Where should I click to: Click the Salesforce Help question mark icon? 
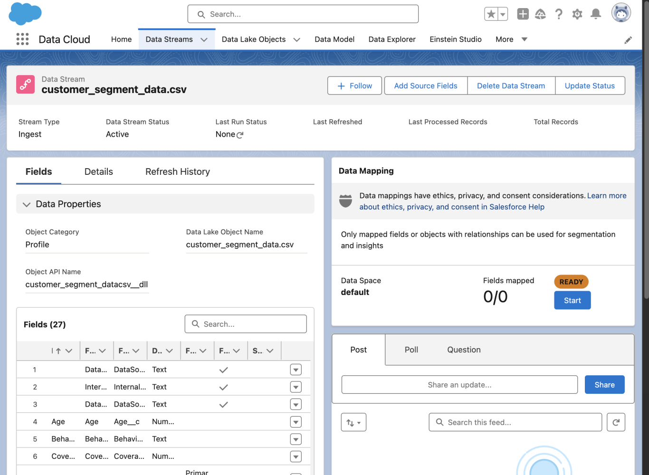coord(559,14)
